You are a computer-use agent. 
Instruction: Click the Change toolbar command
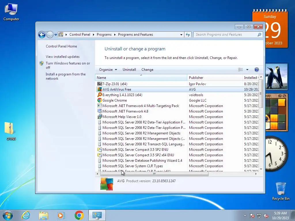(147, 70)
